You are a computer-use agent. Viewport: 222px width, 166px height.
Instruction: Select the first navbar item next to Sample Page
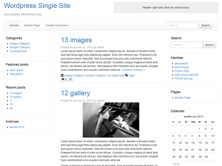(x=14, y=25)
